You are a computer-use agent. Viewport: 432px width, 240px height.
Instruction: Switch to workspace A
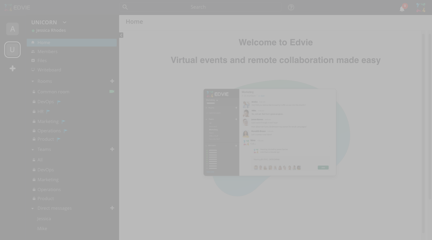tap(12, 29)
